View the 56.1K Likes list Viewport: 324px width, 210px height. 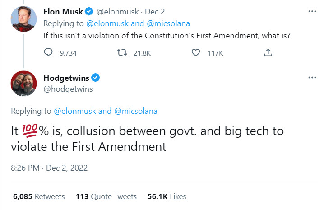[x=167, y=196]
